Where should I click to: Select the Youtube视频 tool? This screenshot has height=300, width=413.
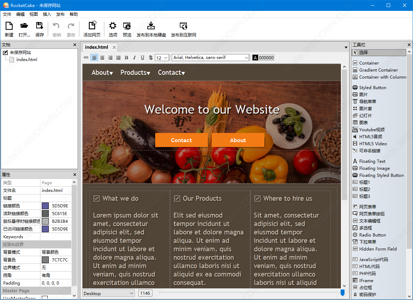click(369, 129)
